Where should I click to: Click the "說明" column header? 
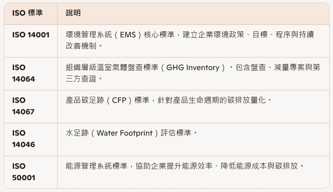click(73, 13)
